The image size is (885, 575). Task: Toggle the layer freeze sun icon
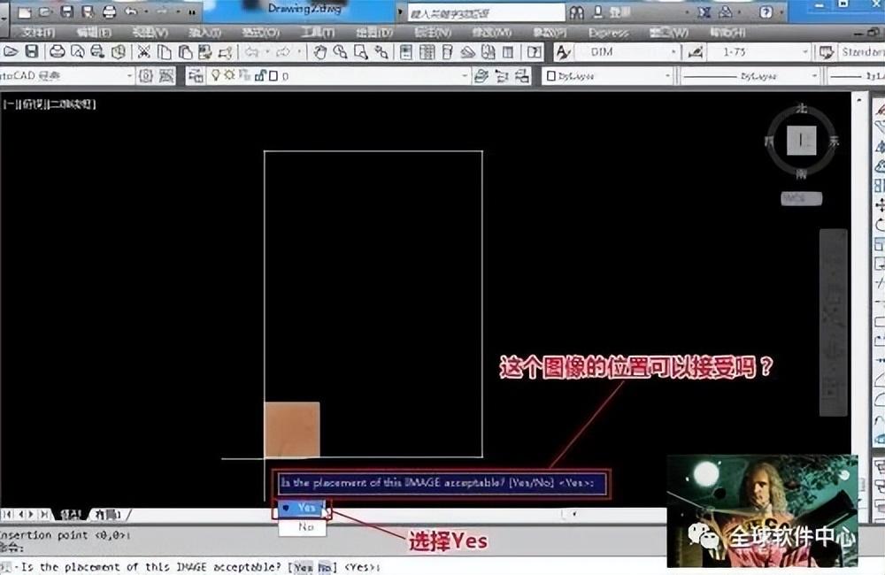(x=230, y=75)
